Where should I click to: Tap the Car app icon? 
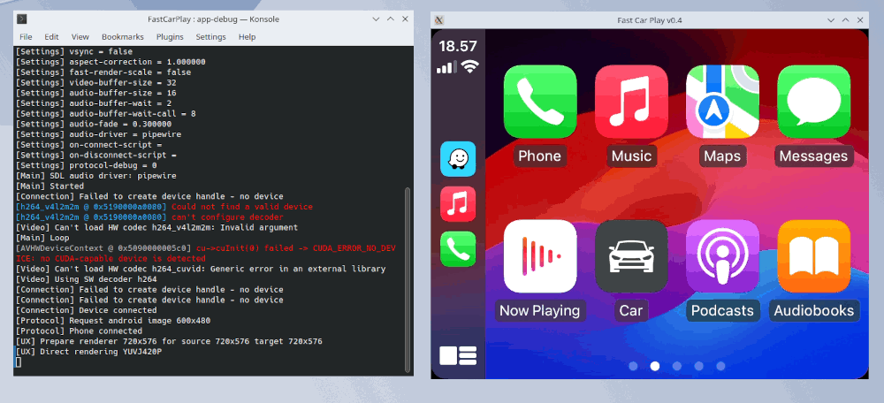coord(631,256)
